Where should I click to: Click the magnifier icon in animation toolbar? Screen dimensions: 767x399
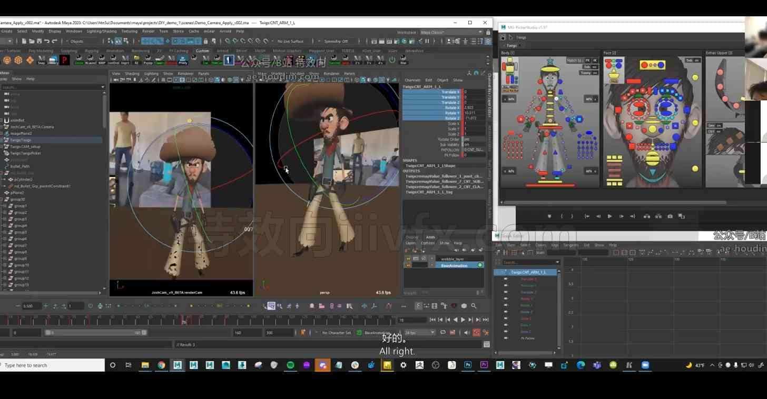(474, 306)
